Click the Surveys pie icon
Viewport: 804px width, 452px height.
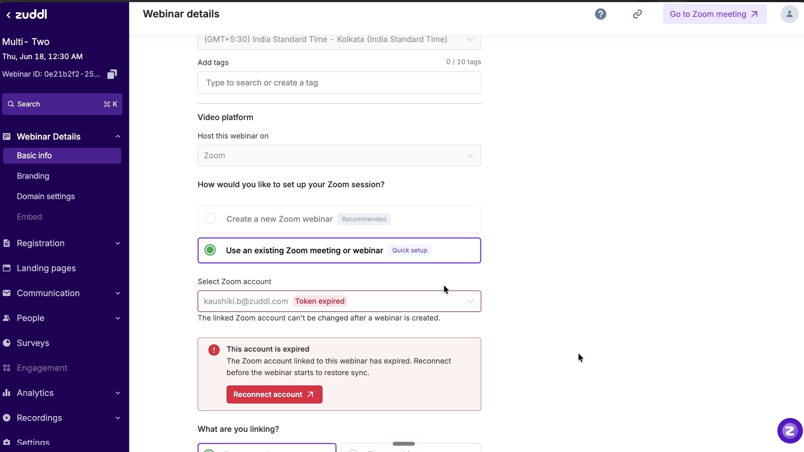7,343
